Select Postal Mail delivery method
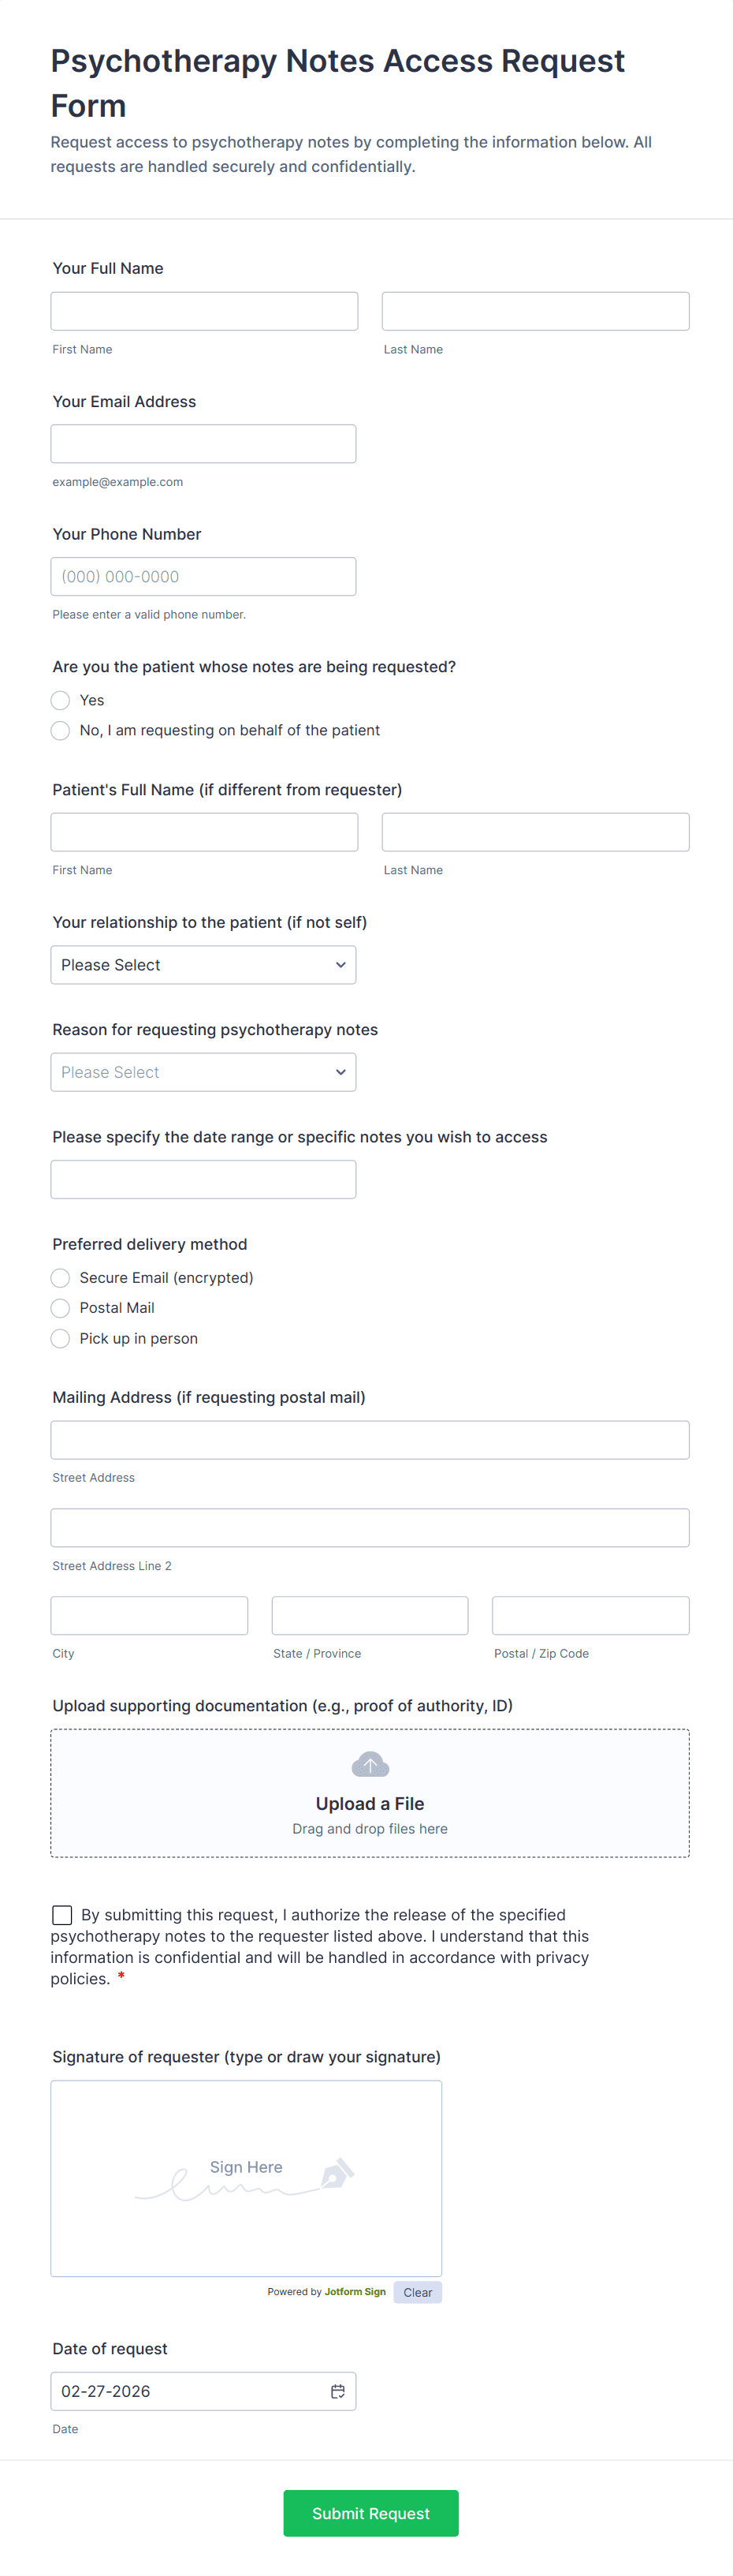733x2576 pixels. pyautogui.click(x=61, y=1308)
